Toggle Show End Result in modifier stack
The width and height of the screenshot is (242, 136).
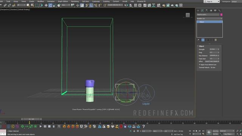(203, 40)
